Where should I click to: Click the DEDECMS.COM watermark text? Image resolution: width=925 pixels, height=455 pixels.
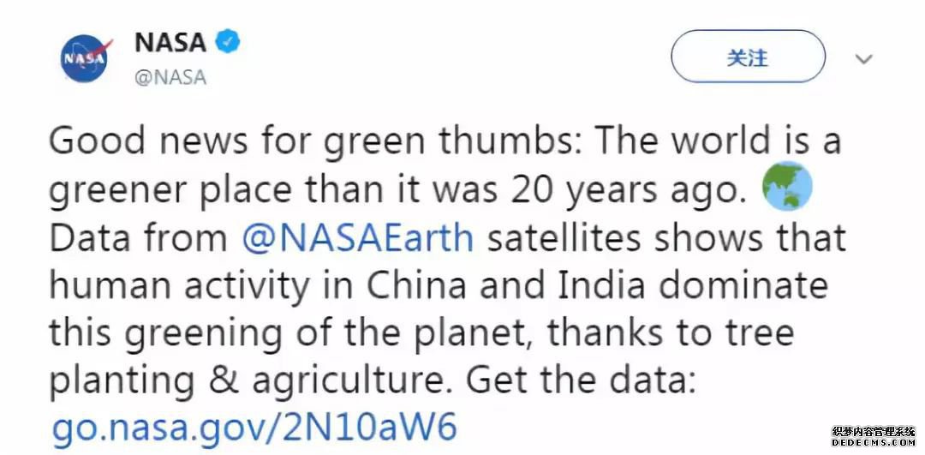(874, 443)
